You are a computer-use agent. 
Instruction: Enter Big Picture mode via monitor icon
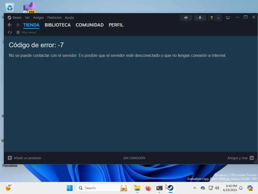tap(228, 18)
